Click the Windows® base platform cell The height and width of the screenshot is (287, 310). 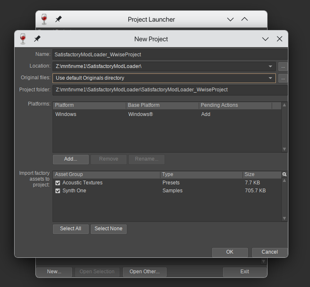click(x=140, y=114)
